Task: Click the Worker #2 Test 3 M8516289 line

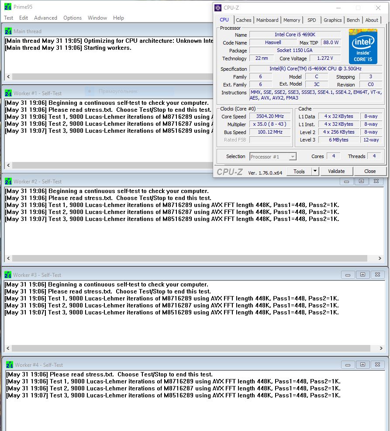Action: click(x=172, y=219)
